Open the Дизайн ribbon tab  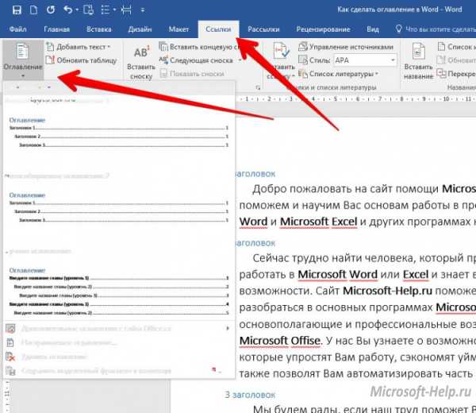[140, 29]
